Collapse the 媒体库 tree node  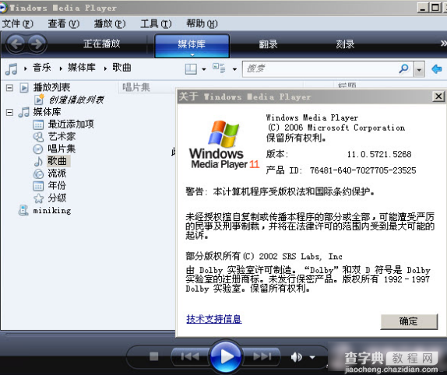coord(9,112)
